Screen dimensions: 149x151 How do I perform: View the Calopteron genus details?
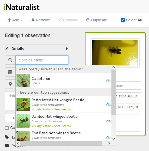109,81
